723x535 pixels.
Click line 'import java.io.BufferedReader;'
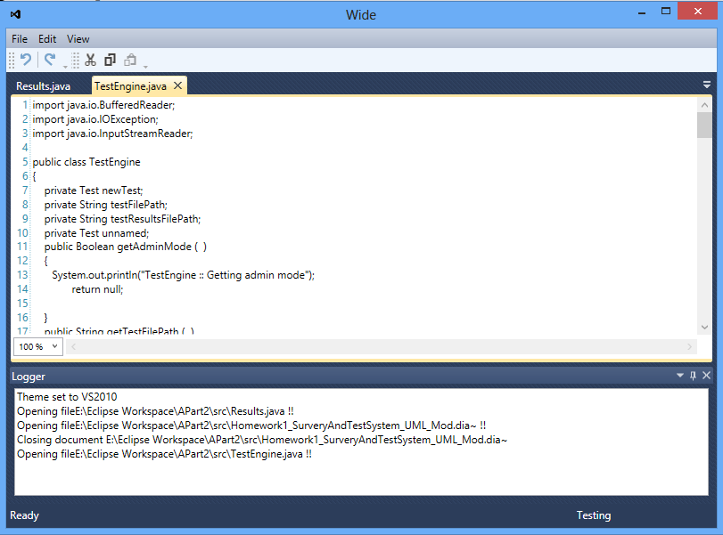103,105
